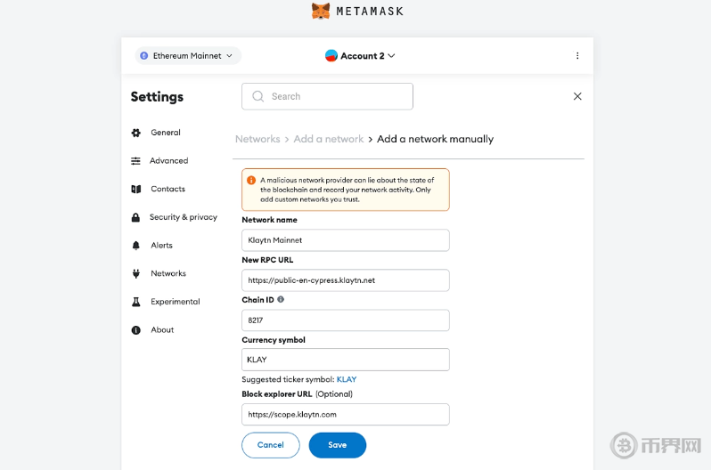
Task: Click the Security & privacy lock icon
Action: pyautogui.click(x=136, y=217)
